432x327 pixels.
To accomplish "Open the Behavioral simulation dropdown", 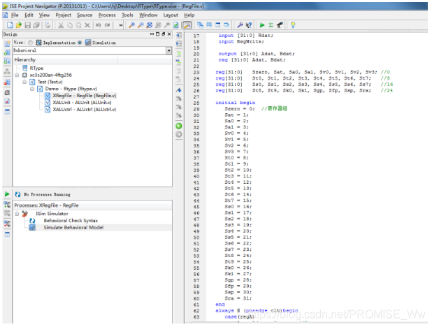I will (168, 50).
